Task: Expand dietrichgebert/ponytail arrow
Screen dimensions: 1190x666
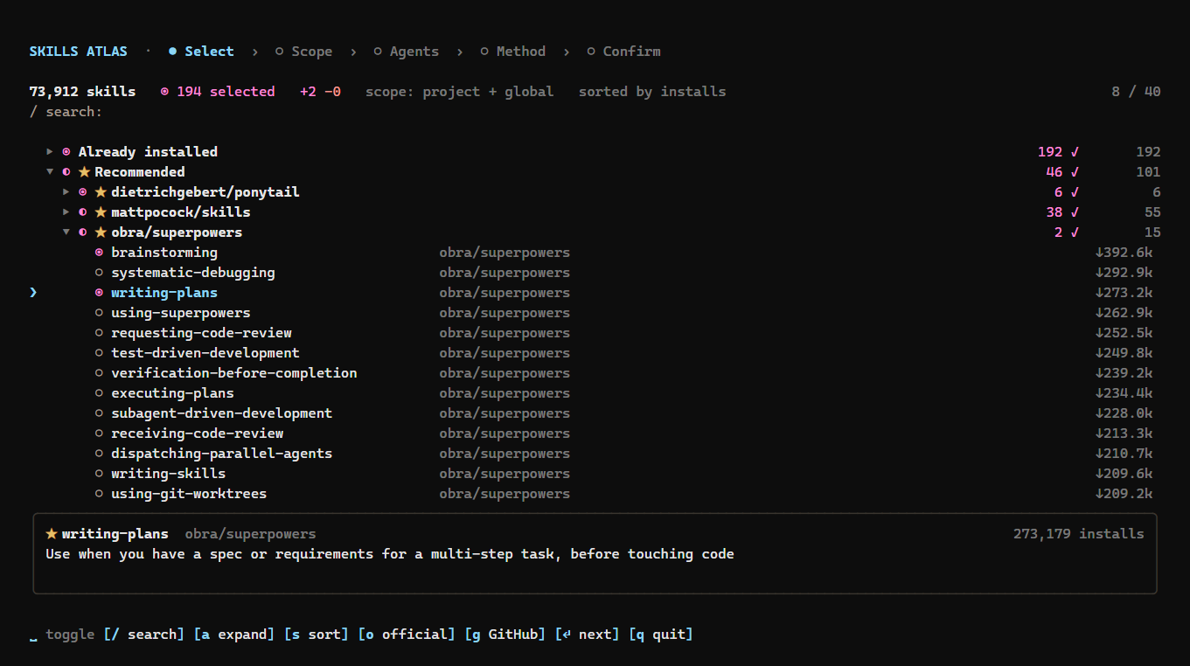Action: [x=66, y=192]
